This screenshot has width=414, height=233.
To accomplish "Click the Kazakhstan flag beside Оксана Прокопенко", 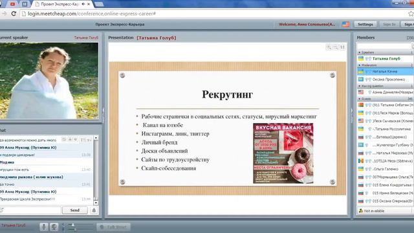I will click(361, 79).
